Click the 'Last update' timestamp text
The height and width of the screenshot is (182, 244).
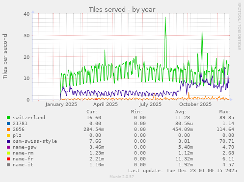183,171
